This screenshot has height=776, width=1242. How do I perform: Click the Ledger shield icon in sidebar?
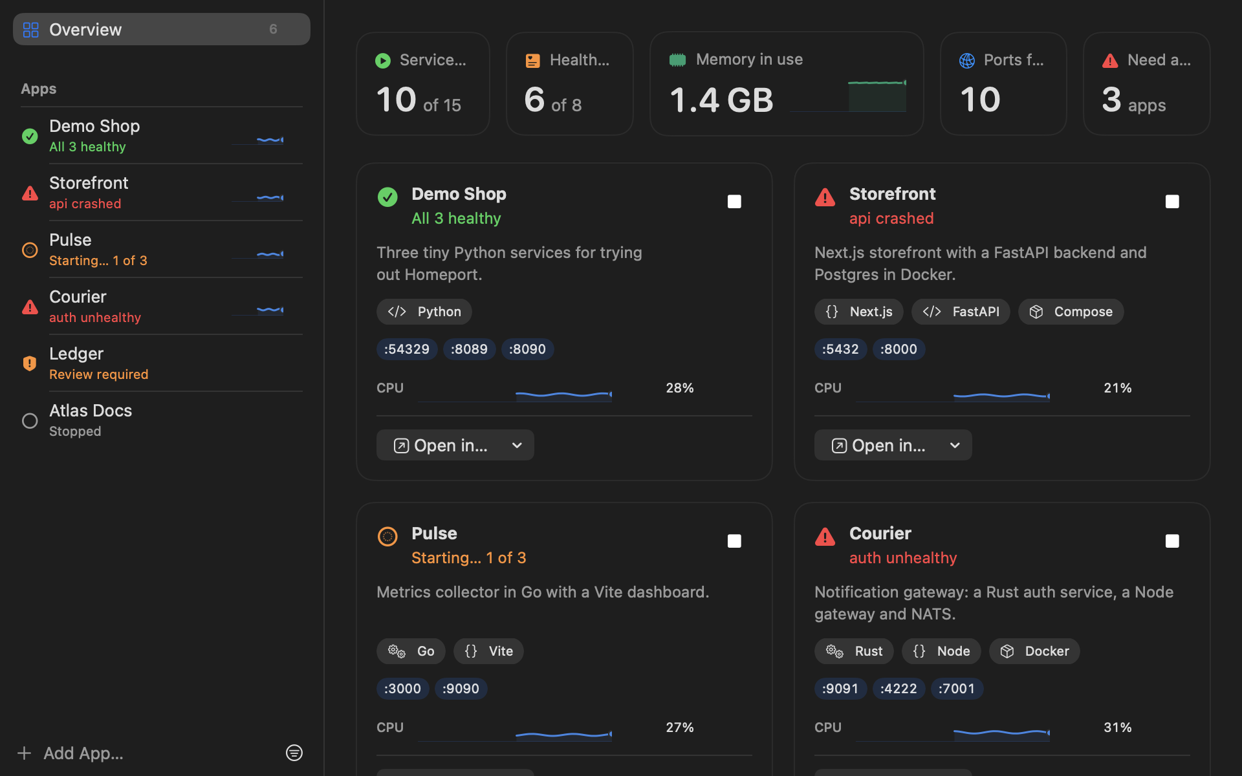tap(30, 363)
